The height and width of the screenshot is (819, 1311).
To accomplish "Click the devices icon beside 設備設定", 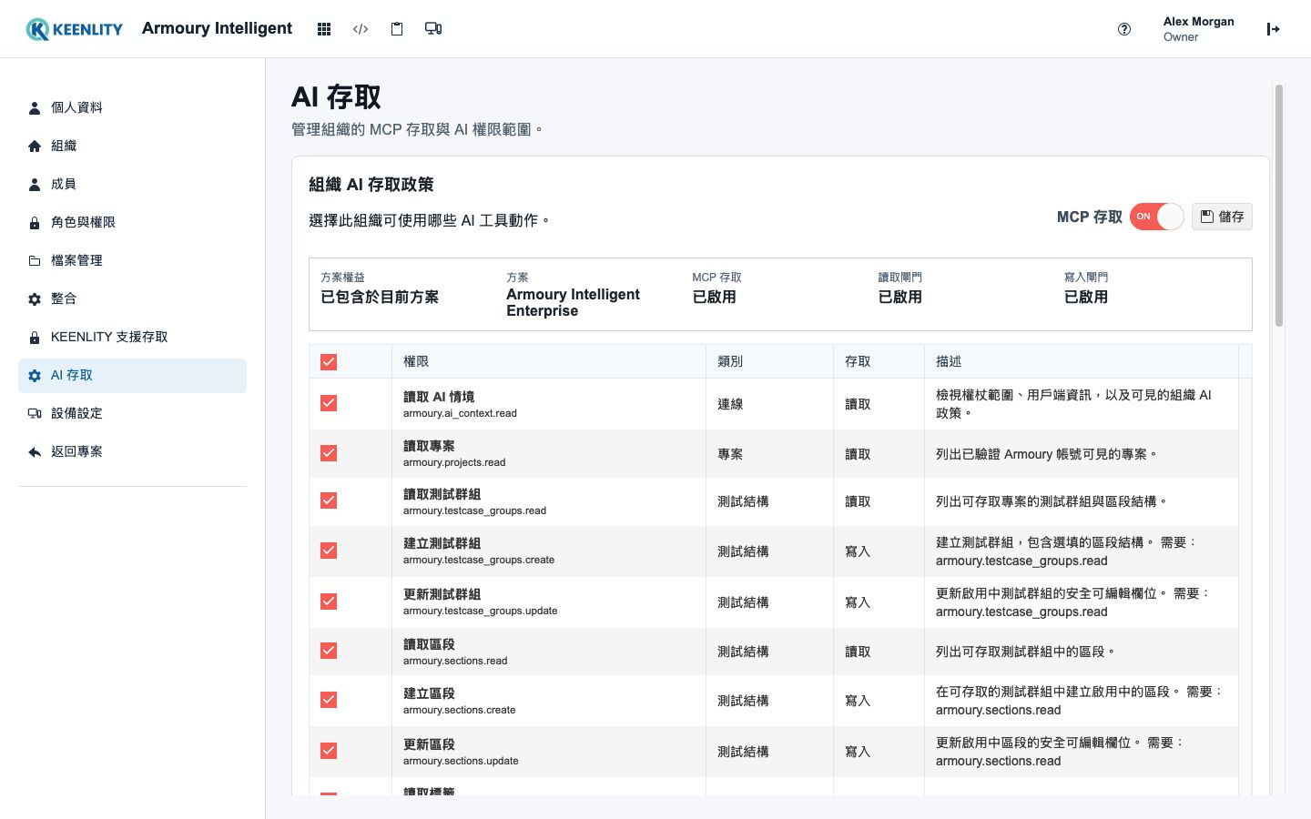I will pos(35,413).
